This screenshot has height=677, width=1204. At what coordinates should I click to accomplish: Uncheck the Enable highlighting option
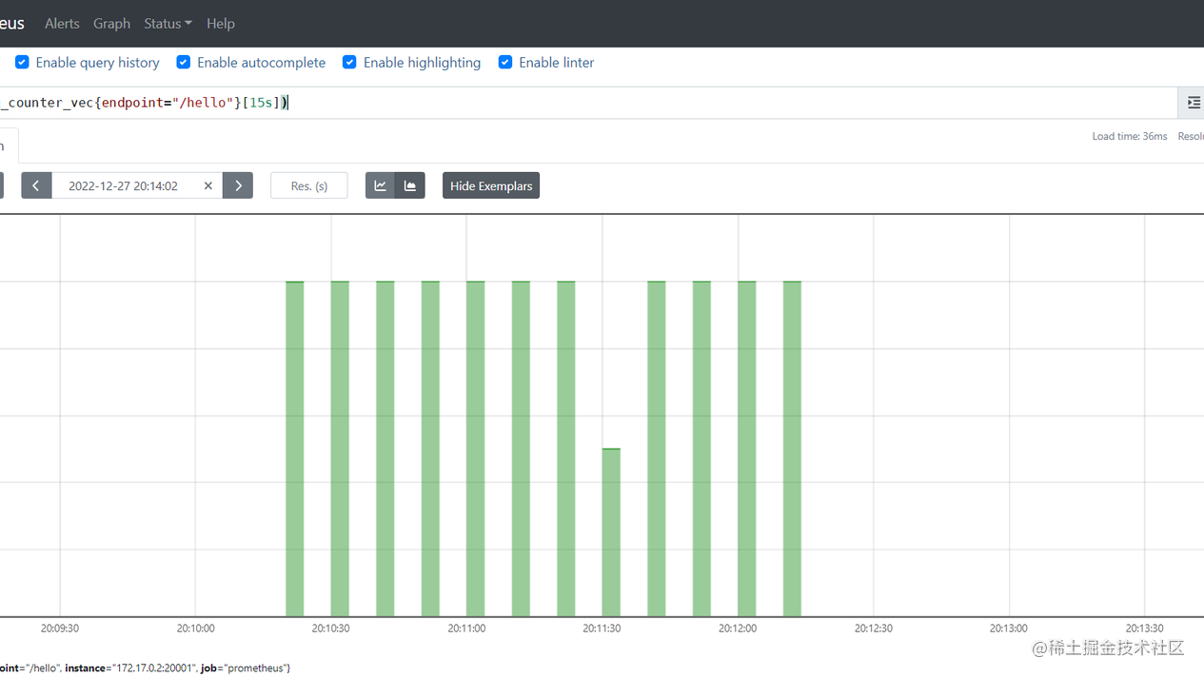[349, 62]
